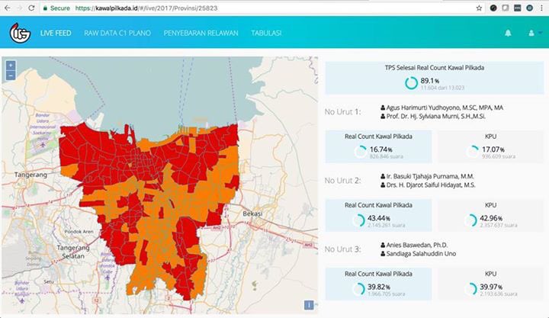Open LIVE FEED tab

tap(56, 33)
